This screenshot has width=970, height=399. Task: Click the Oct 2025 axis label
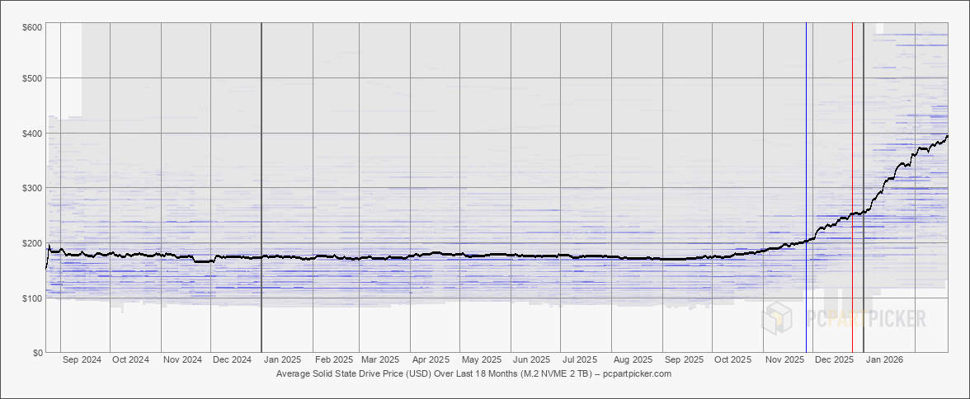732,359
